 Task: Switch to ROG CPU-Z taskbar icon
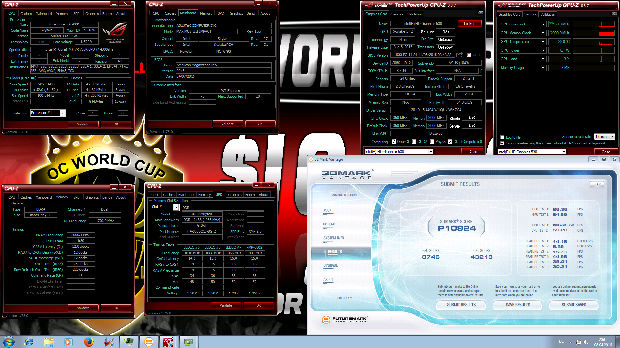(168, 342)
